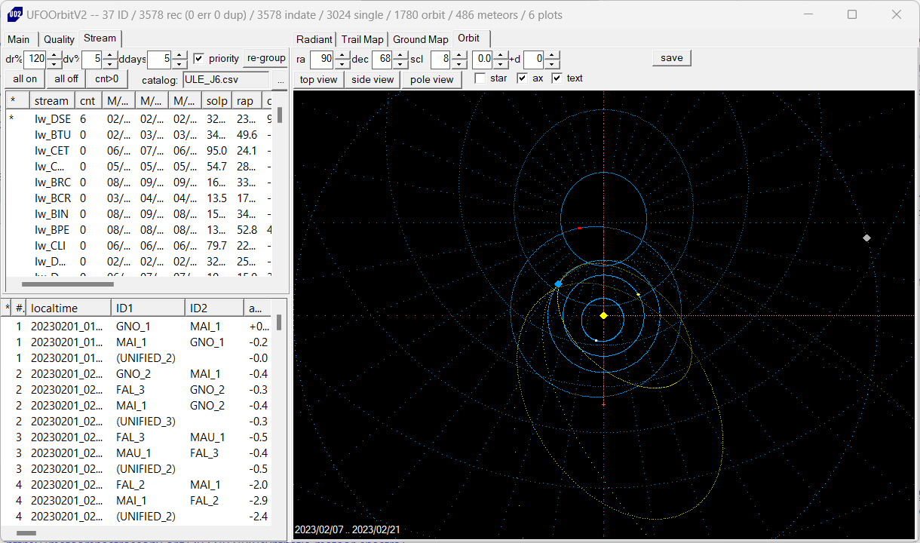Click the catalog field showing ULE_J6.csv
The width and height of the screenshot is (920, 543).
pos(225,80)
